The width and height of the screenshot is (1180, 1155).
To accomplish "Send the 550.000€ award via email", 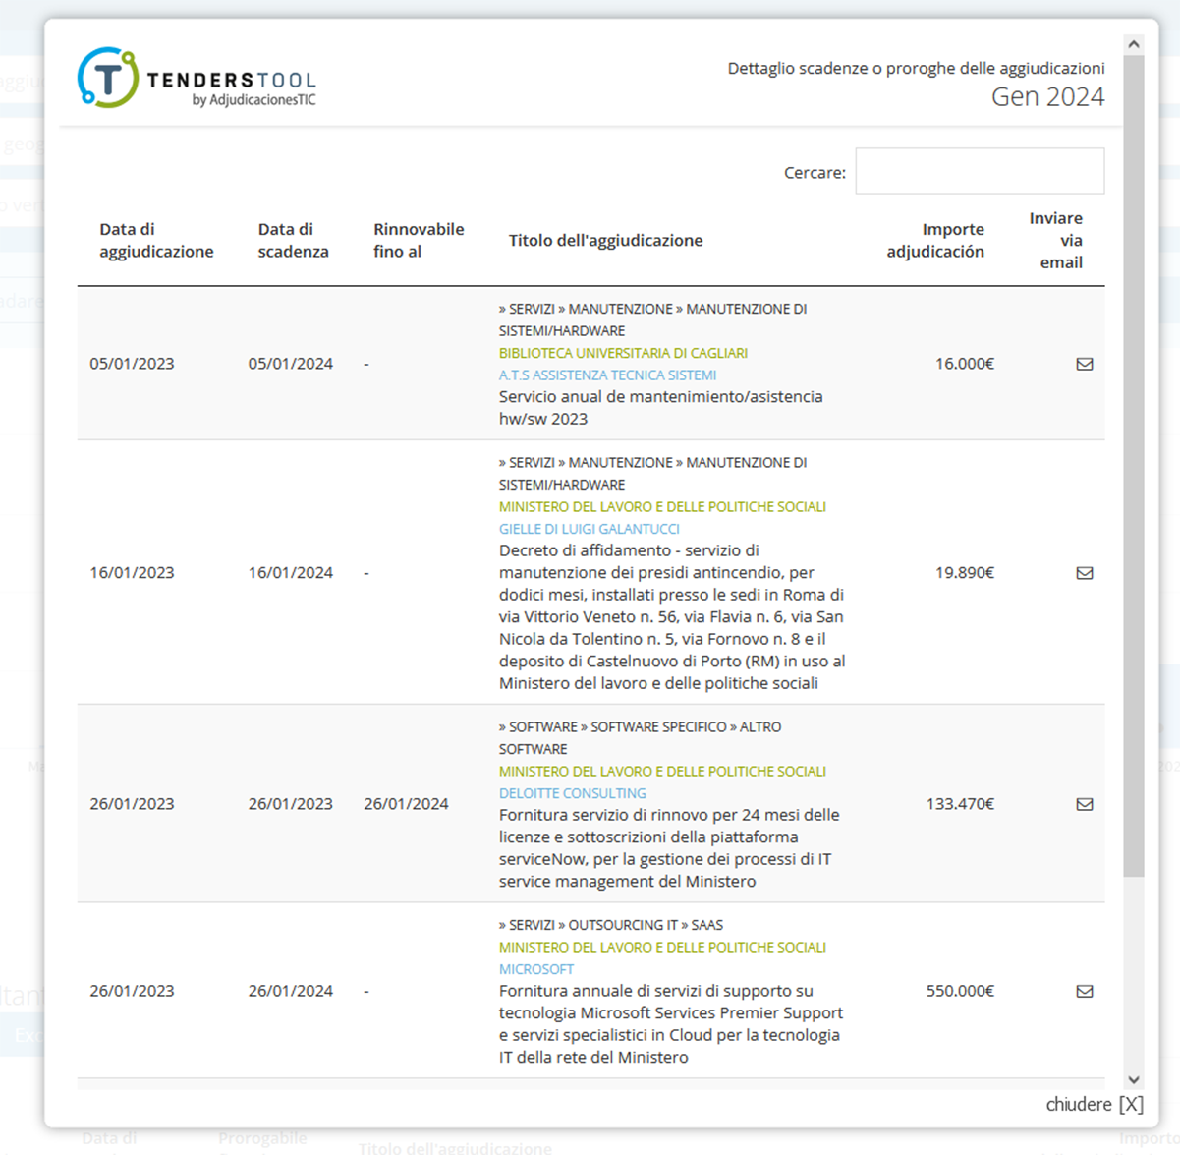I will point(1085,991).
